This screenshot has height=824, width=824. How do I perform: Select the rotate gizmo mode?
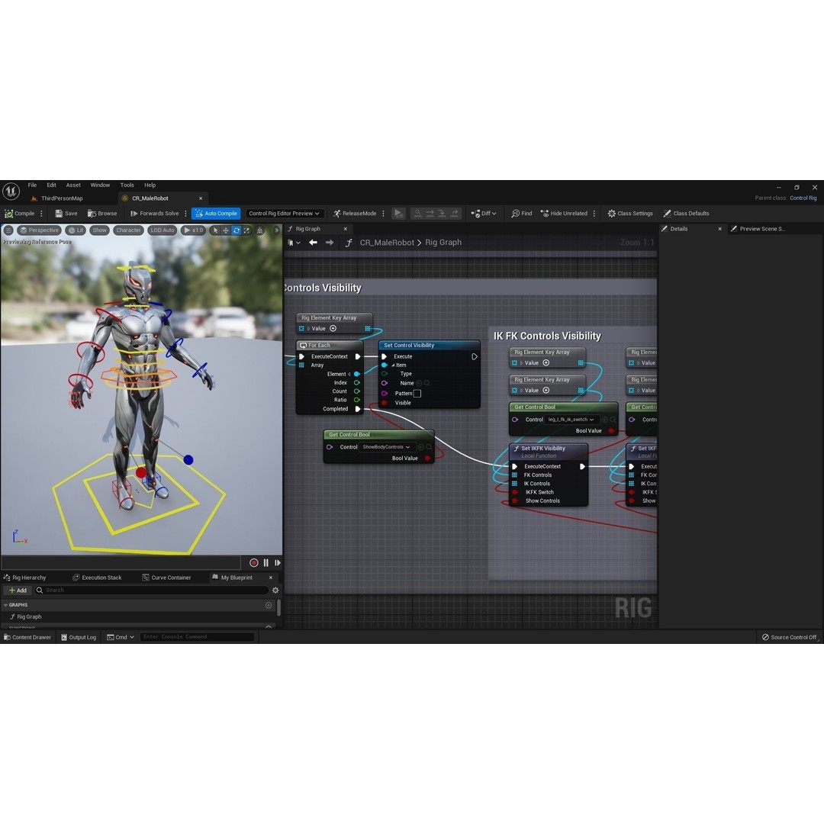click(237, 230)
